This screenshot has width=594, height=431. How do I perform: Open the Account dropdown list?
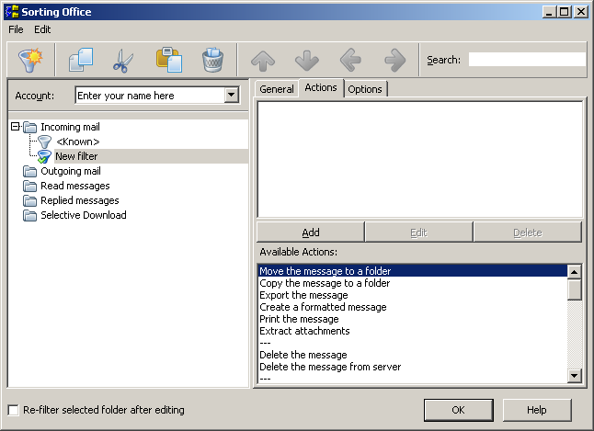coord(231,96)
